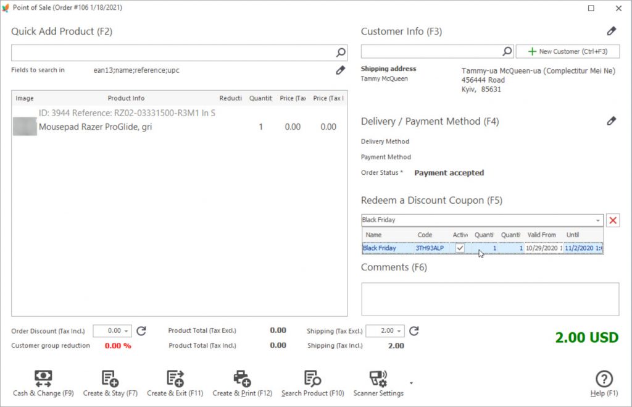Toggle the Active checkbox on Black Friday coupon
Image resolution: width=632 pixels, height=407 pixels.
[459, 248]
